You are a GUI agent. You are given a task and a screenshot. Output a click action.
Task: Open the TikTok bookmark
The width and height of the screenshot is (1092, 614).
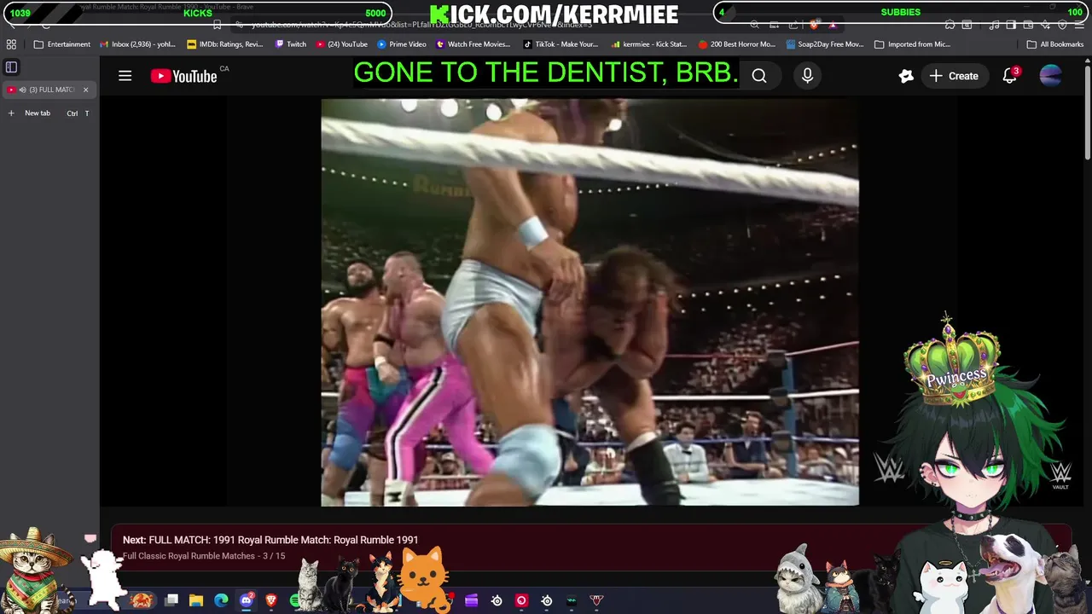pyautogui.click(x=561, y=44)
